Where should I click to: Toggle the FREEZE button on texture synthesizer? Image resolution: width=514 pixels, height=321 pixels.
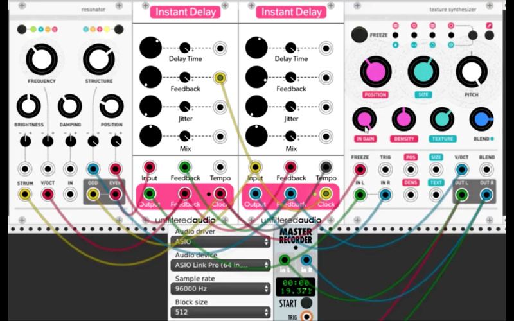coord(360,35)
